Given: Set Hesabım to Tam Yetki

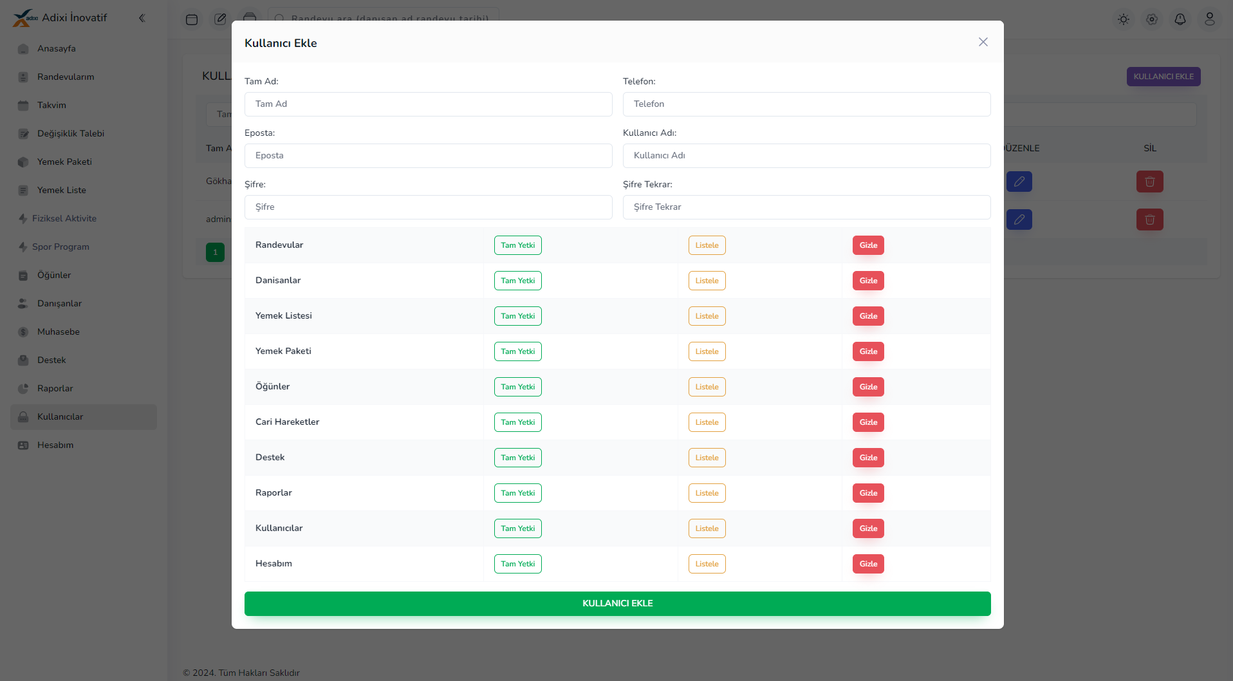Looking at the screenshot, I should click(x=518, y=564).
